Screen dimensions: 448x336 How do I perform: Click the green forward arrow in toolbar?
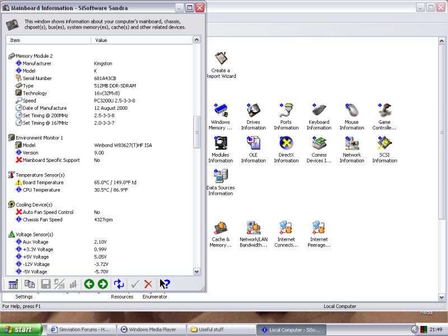click(x=102, y=284)
